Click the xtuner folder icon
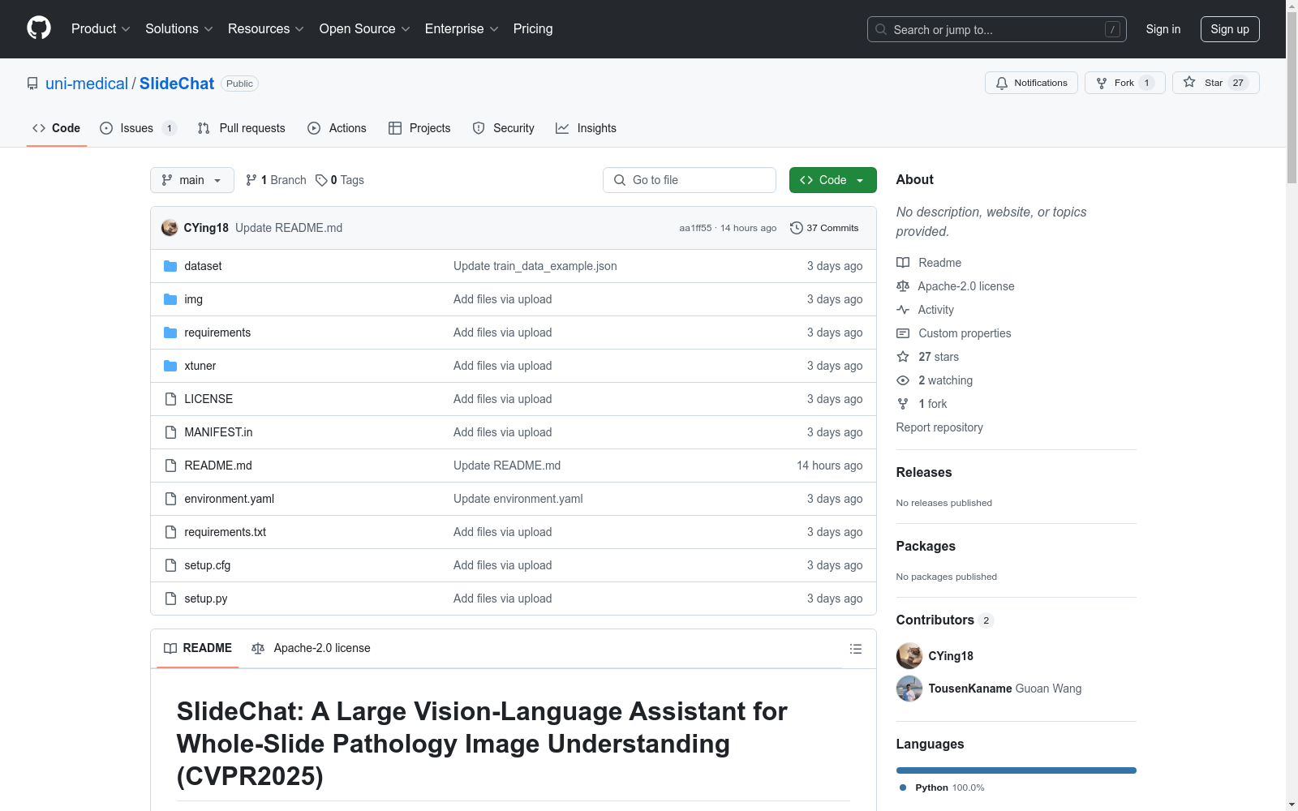This screenshot has width=1298, height=811. (x=170, y=366)
